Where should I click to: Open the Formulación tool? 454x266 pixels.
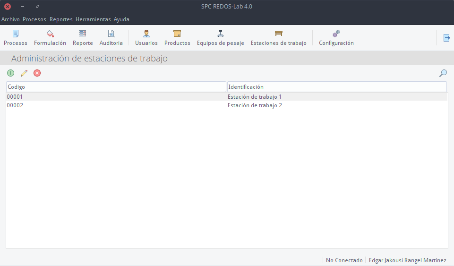point(50,38)
